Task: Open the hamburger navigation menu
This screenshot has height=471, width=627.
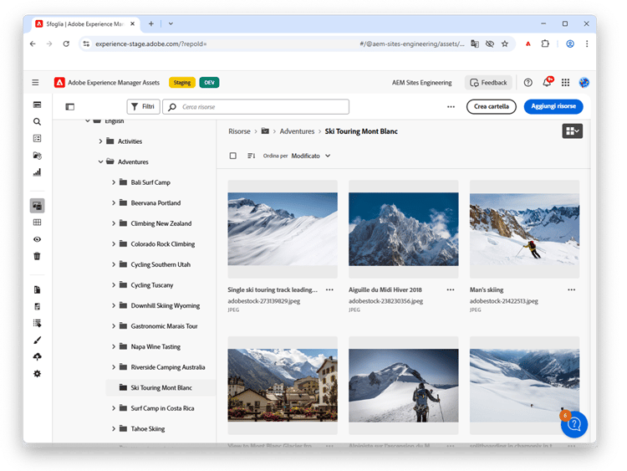Action: coord(35,83)
